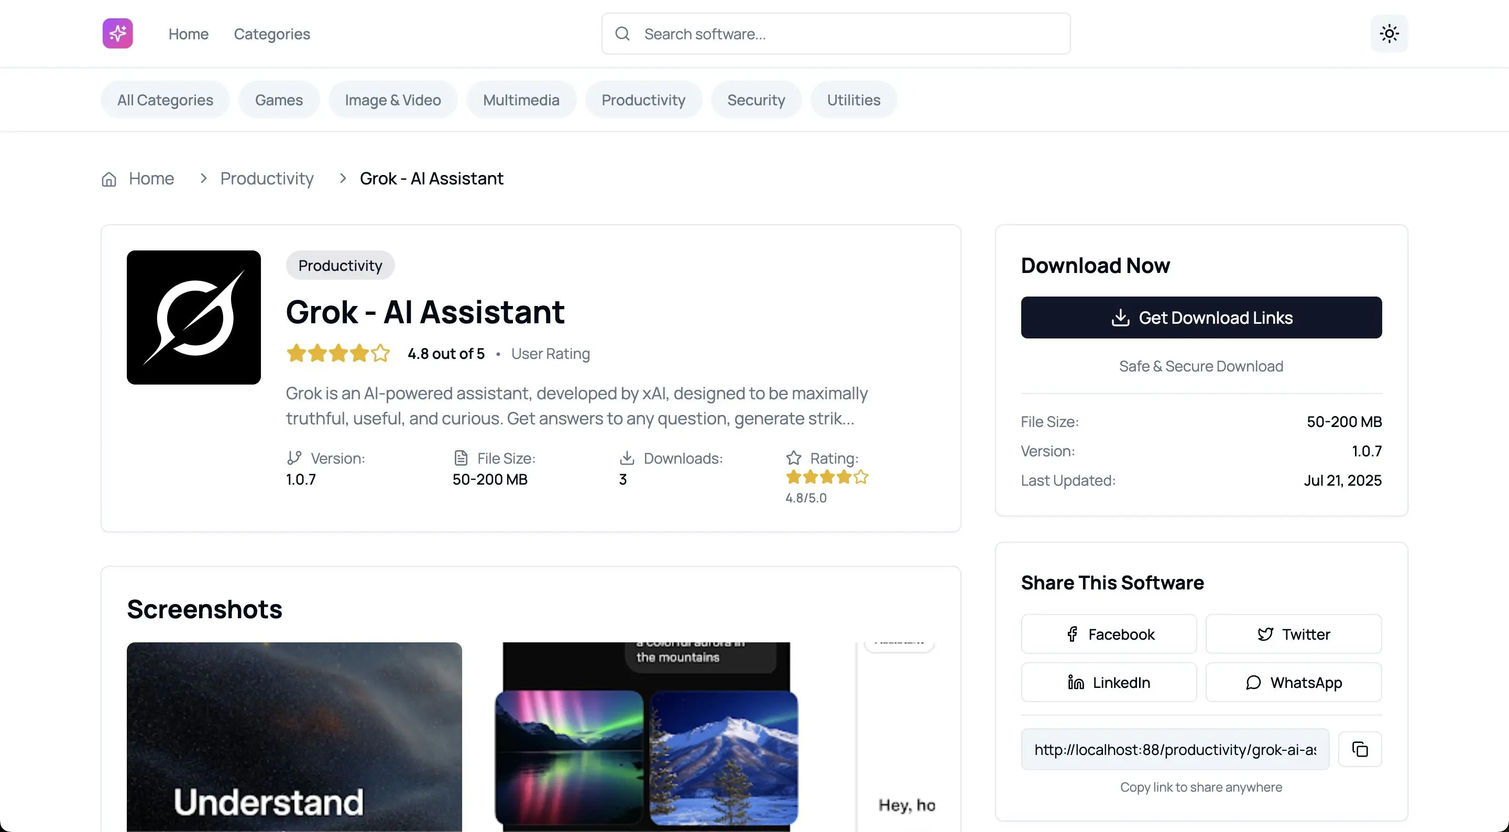The height and width of the screenshot is (832, 1509).
Task: Filter by Image & Video category
Action: point(392,100)
